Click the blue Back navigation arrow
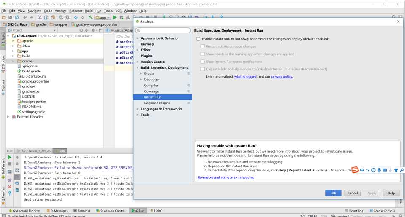405x217 pixels. pyautogui.click(x=76, y=18)
